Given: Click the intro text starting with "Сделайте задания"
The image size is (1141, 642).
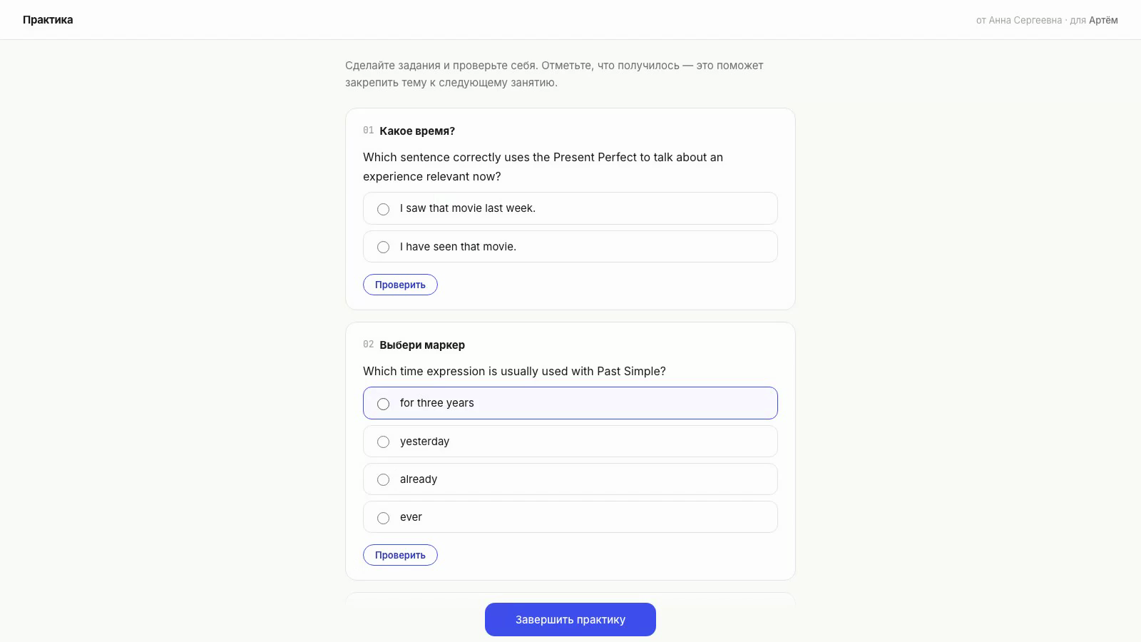Looking at the screenshot, I should pos(554,74).
